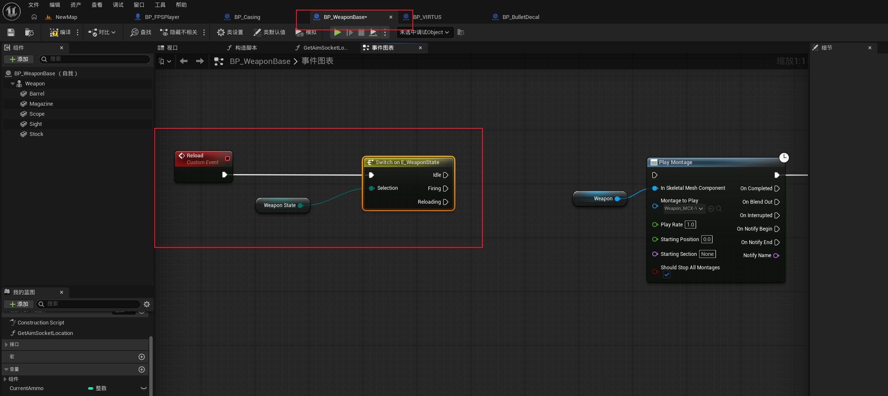The width and height of the screenshot is (888, 396).
Task: Select the Scope component
Action: (37, 114)
